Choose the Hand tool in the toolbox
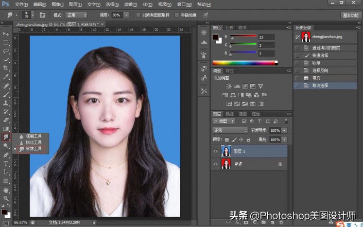Screen dimensions: 363x227 point(6,189)
